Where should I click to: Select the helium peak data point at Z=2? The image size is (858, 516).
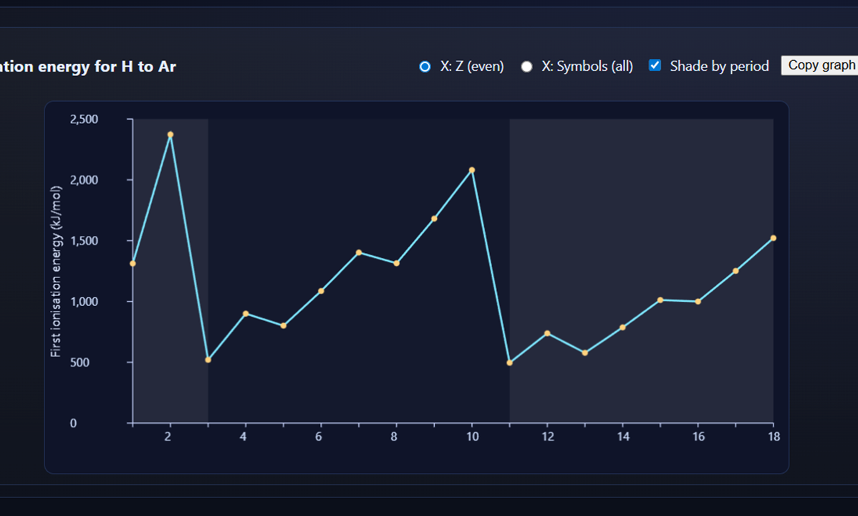[x=170, y=134]
